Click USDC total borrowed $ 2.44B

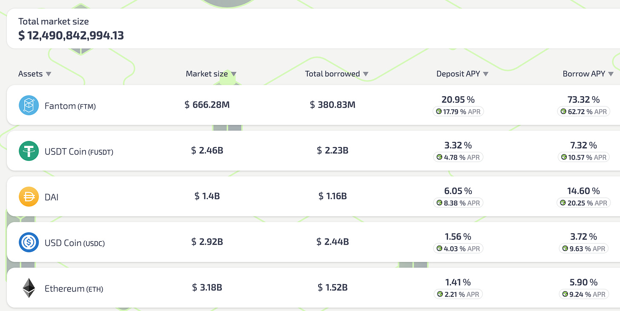click(x=333, y=242)
